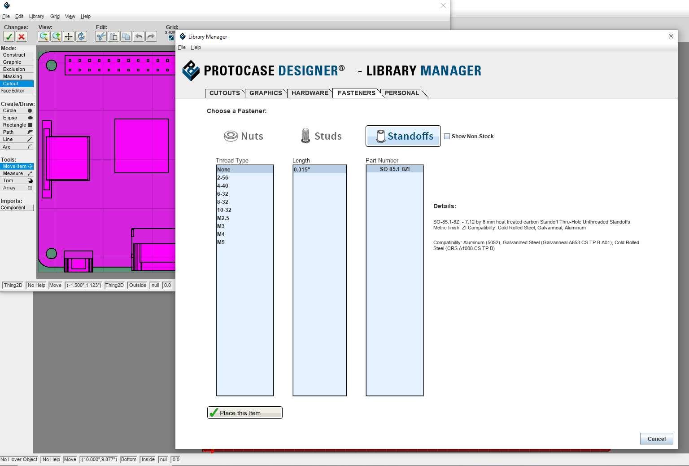This screenshot has width=689, height=466.
Task: Click the Place this Item button
Action: (245, 413)
